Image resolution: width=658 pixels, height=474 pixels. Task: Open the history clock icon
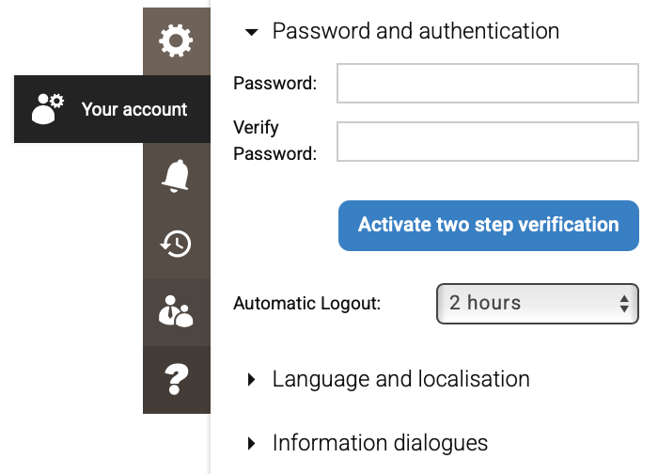[176, 244]
